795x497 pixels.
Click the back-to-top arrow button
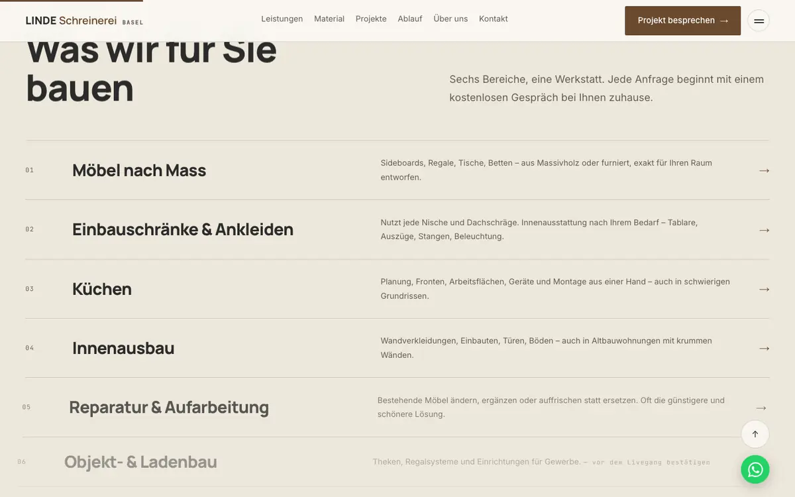click(755, 434)
